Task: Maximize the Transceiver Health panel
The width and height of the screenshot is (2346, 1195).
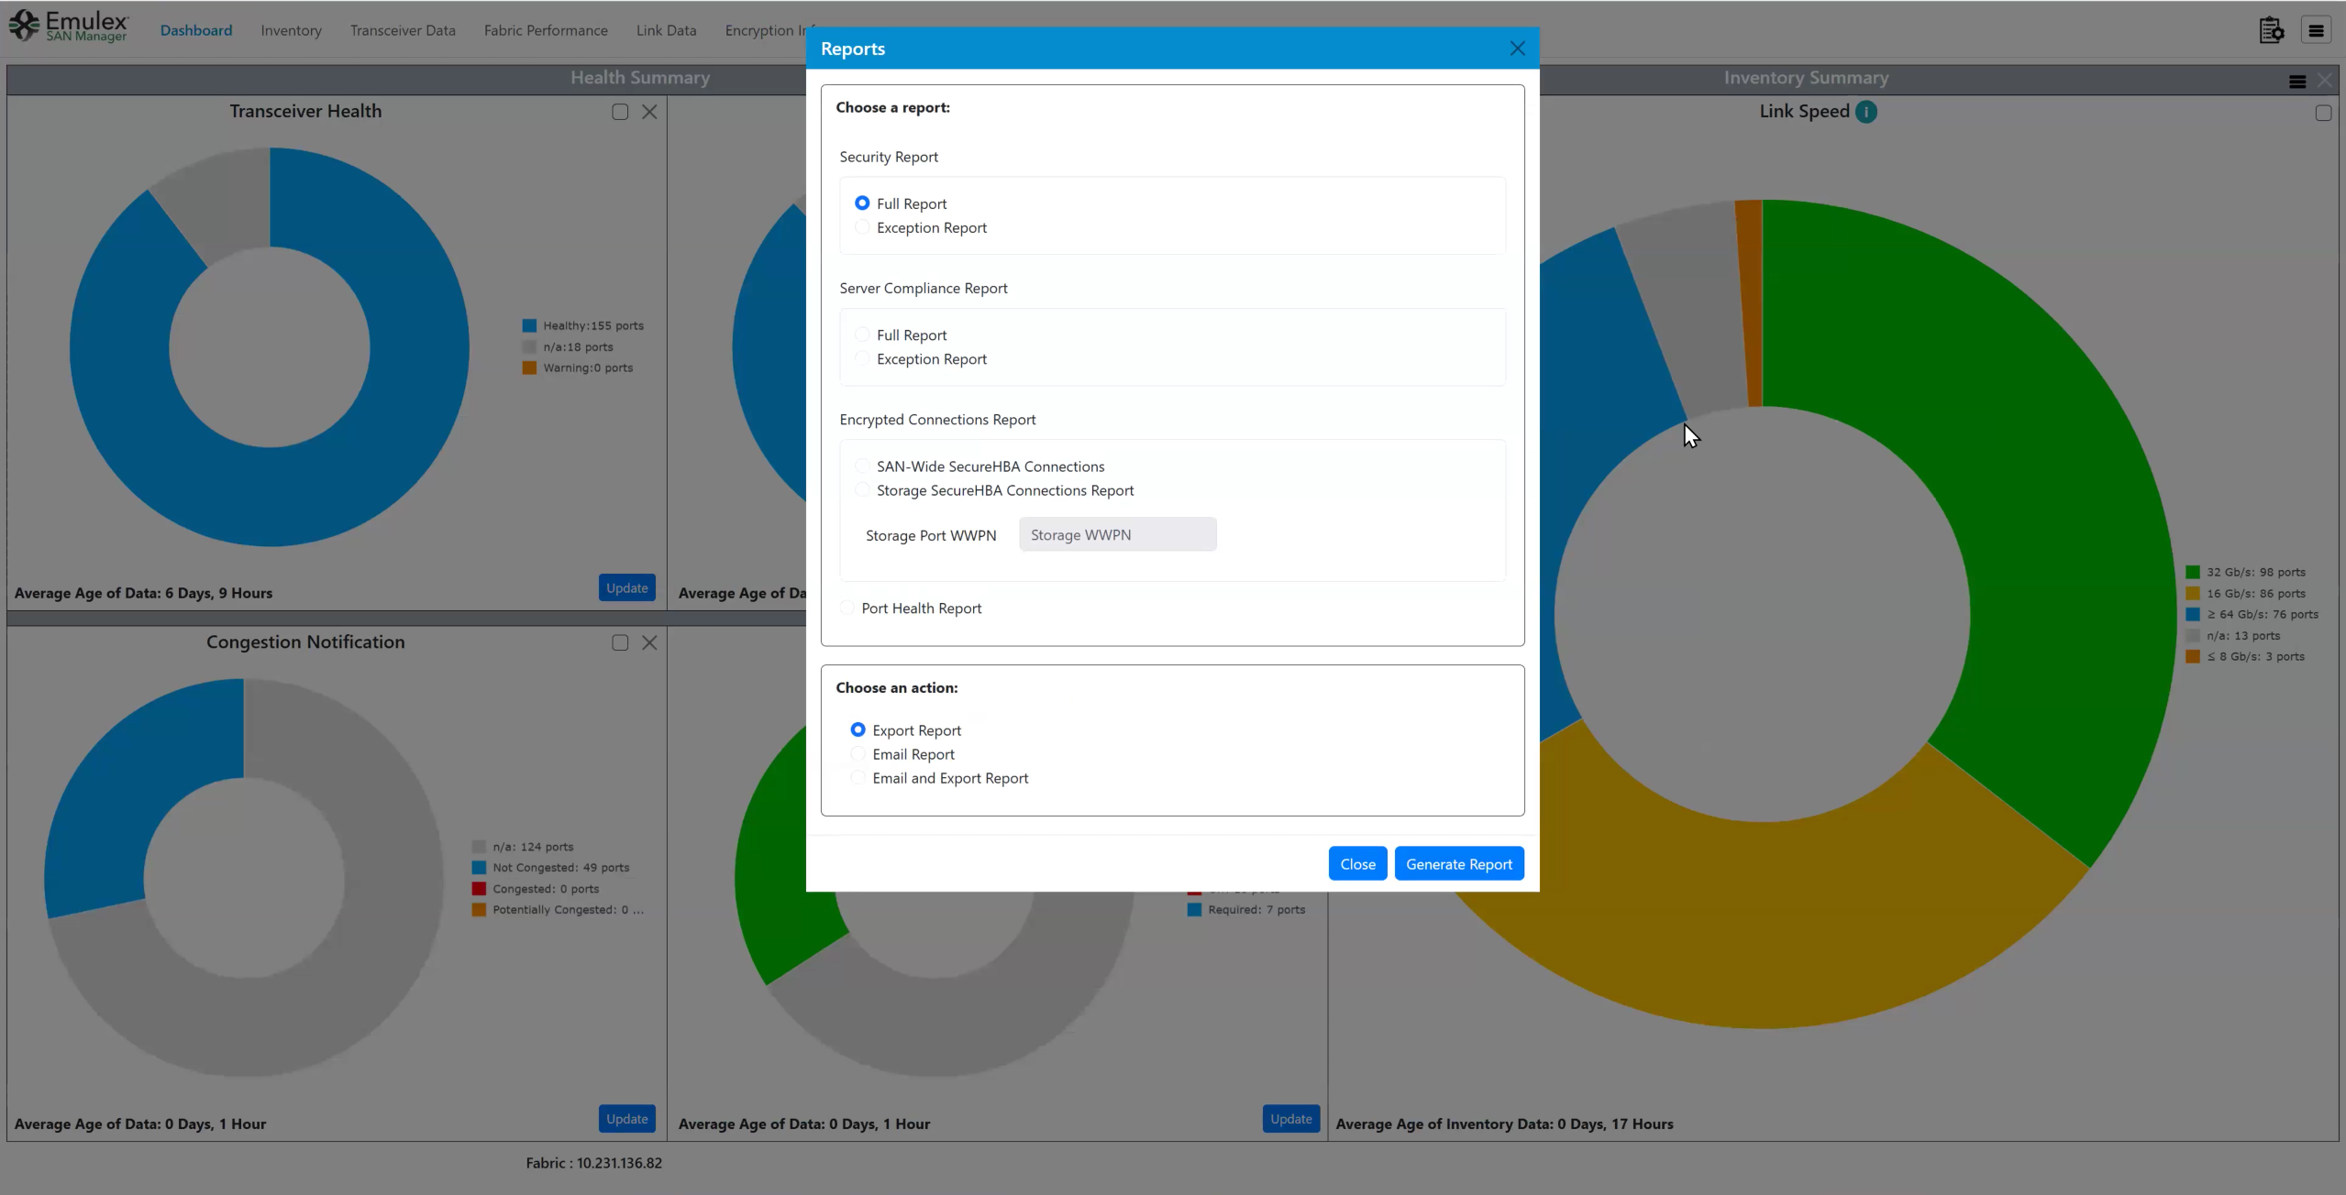Action: point(620,112)
